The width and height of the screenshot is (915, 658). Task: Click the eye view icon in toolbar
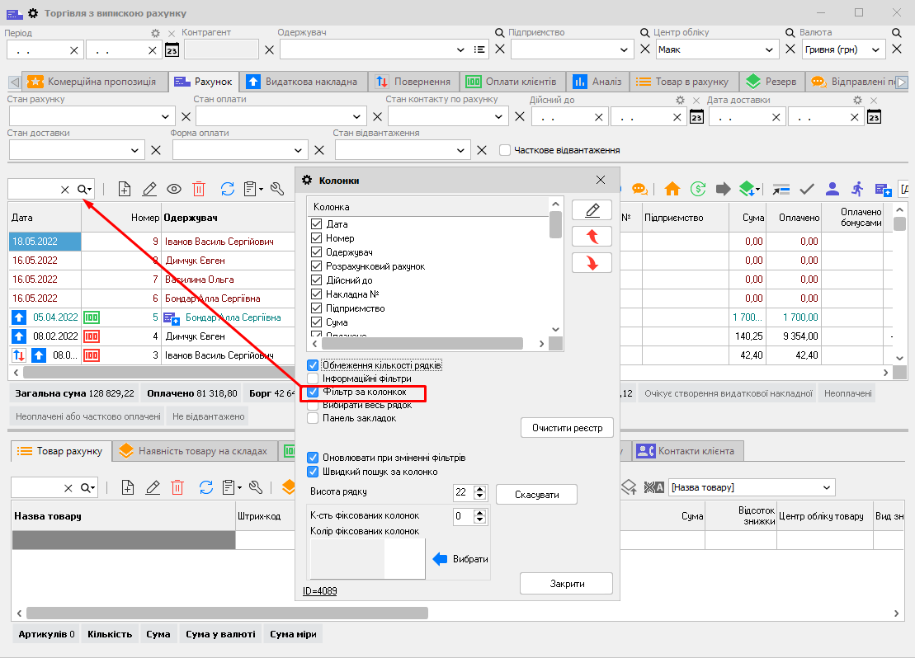174,189
